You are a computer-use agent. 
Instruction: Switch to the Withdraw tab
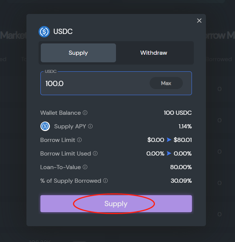(x=153, y=53)
